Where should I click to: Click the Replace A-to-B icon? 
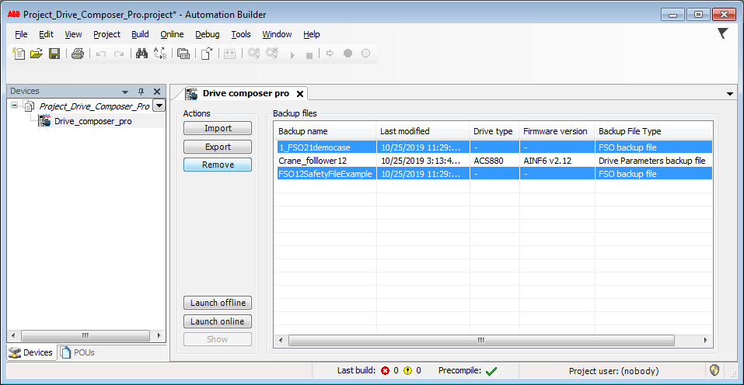[160, 54]
